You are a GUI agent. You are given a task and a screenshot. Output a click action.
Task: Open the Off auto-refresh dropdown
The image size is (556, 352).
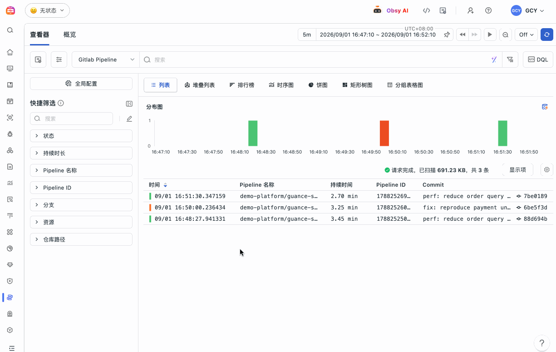(526, 35)
